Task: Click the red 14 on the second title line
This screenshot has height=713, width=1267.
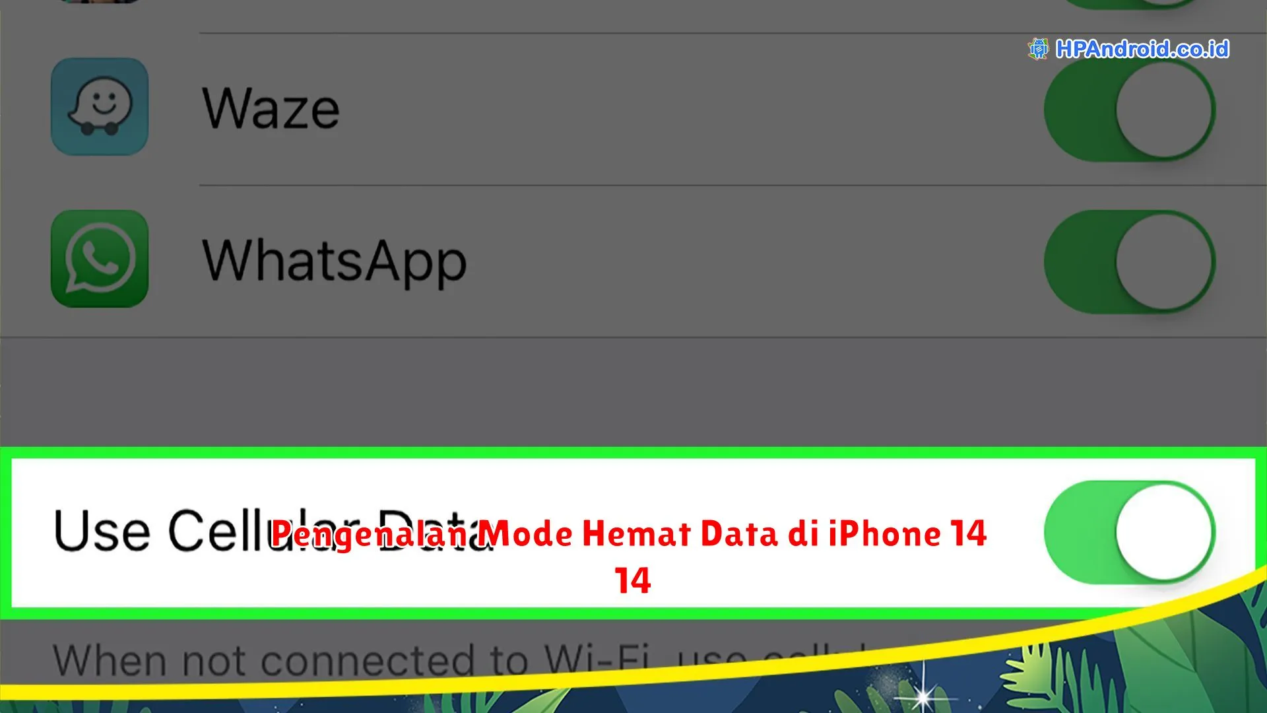Action: click(633, 581)
